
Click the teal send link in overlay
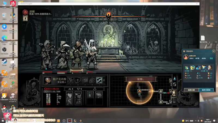[x=211, y=58]
